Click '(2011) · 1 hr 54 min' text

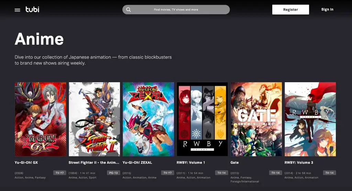coord(190,173)
